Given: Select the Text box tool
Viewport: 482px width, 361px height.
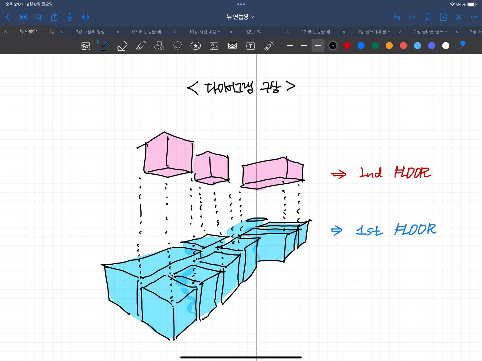Looking at the screenshot, I should coord(251,46).
